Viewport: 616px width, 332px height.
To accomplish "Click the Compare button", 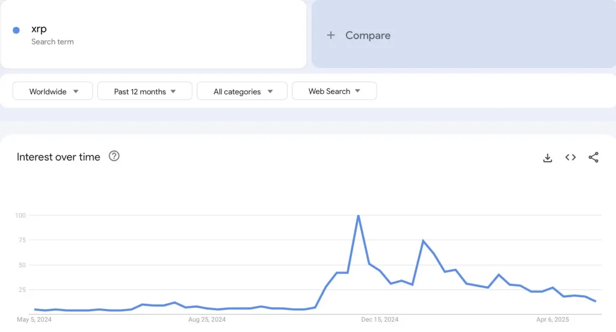I will 368,35.
